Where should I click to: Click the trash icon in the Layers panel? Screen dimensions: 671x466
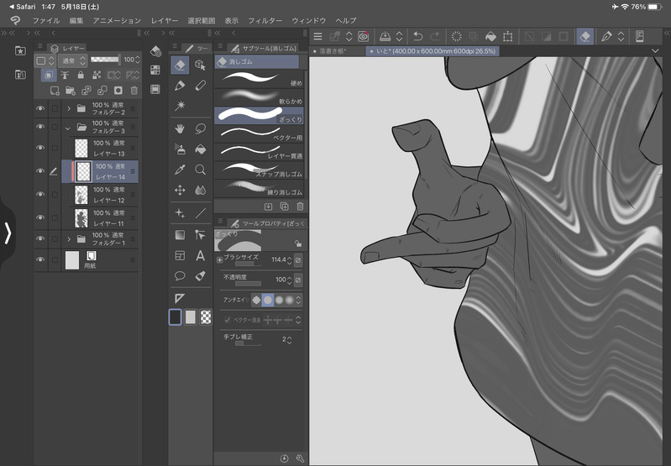[x=133, y=90]
